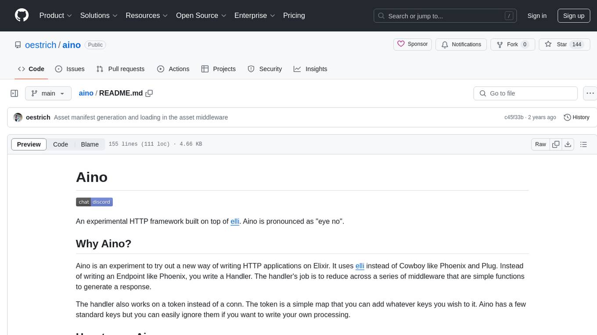Viewport: 597px width, 335px height.
Task: Open commit hash c45f33b
Action: coord(514,118)
